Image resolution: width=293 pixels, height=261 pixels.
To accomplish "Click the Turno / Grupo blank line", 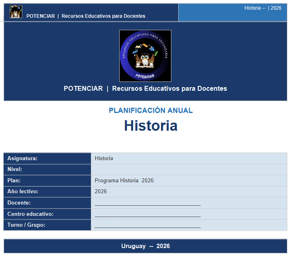I will [148, 226].
